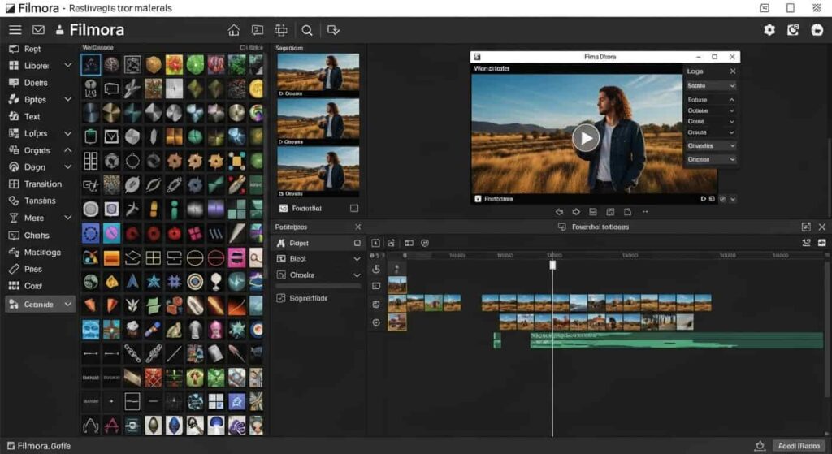This screenshot has height=454, width=832.
Task: Select the Cebnide sidebar item
Action: [40, 305]
